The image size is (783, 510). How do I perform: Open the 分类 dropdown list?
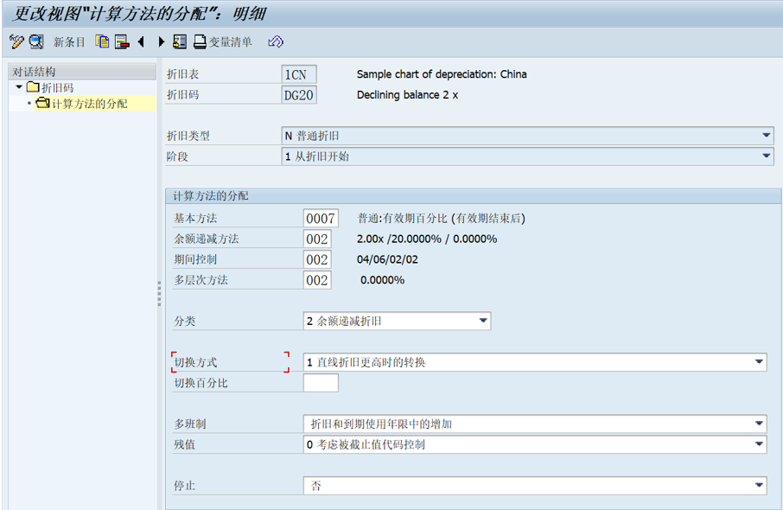[483, 322]
